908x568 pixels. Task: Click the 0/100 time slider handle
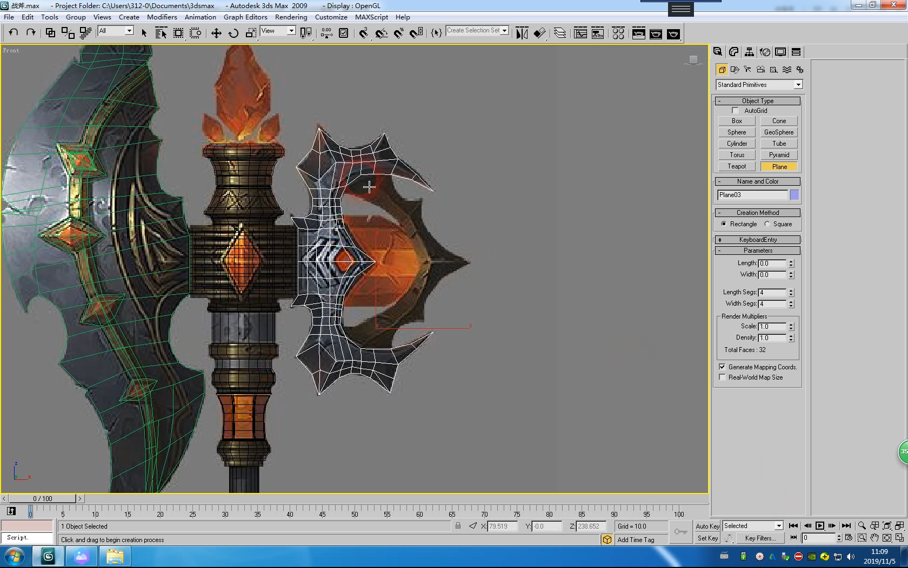point(42,498)
